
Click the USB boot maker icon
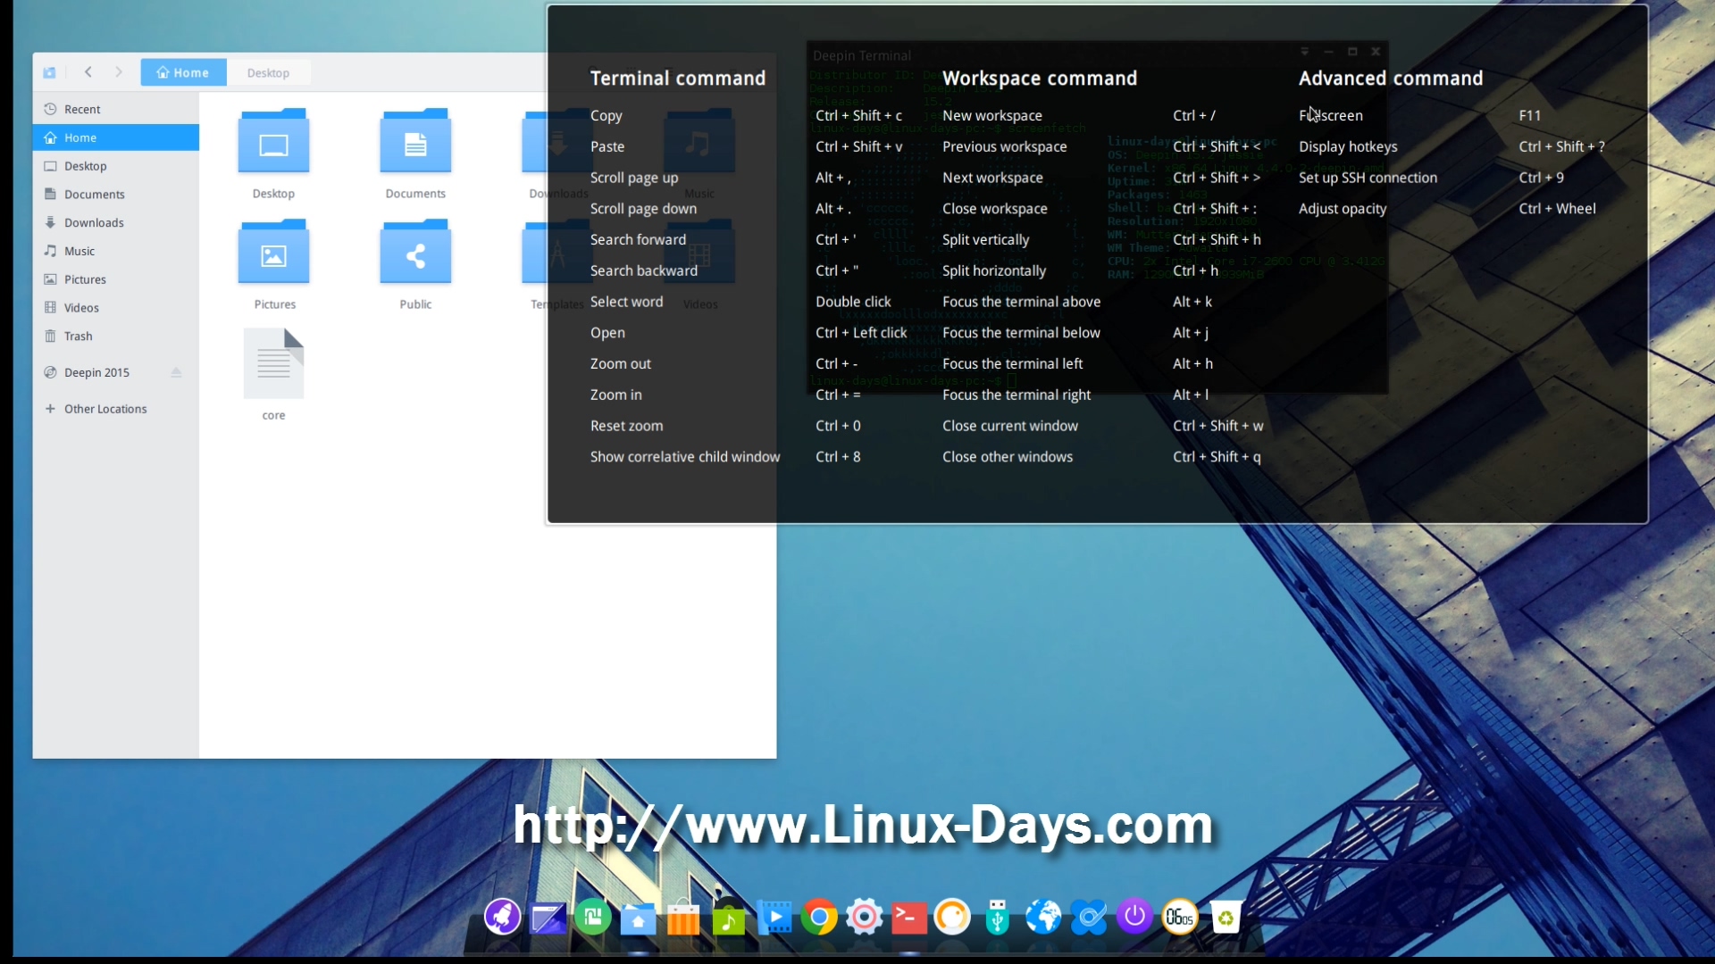[998, 917]
